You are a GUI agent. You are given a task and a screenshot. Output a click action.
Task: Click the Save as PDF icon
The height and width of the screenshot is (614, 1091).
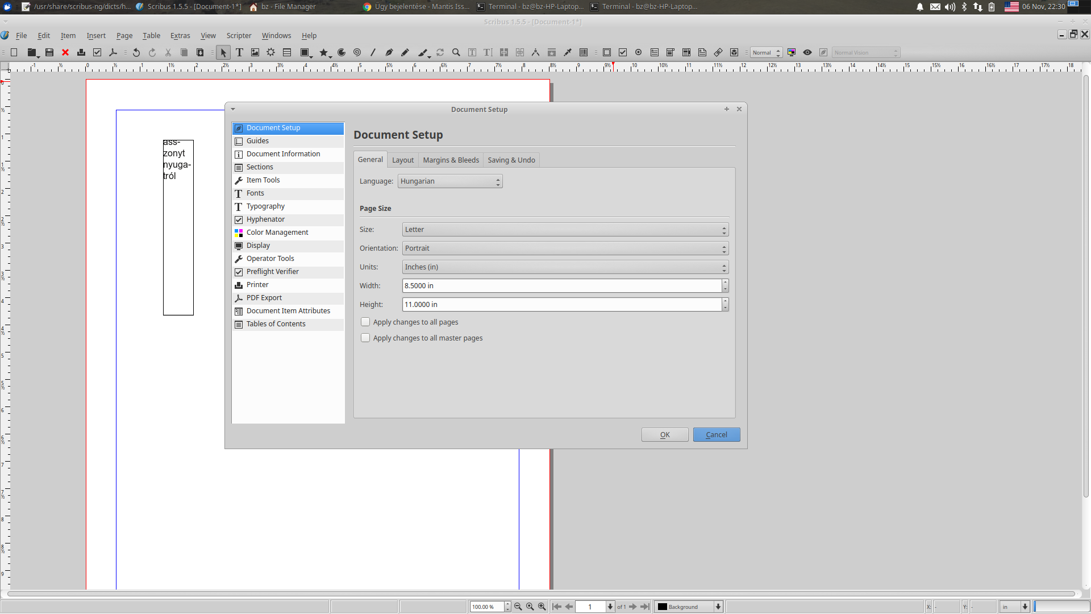113,52
